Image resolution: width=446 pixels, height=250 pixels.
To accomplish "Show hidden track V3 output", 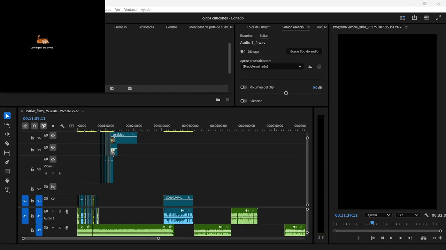I will click(53, 159).
